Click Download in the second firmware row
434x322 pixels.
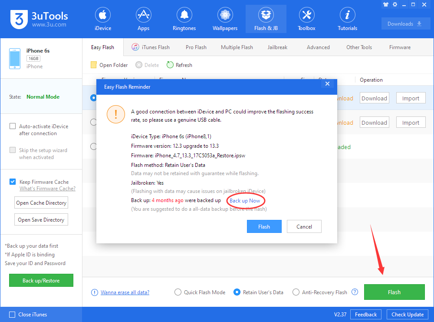[x=374, y=123]
